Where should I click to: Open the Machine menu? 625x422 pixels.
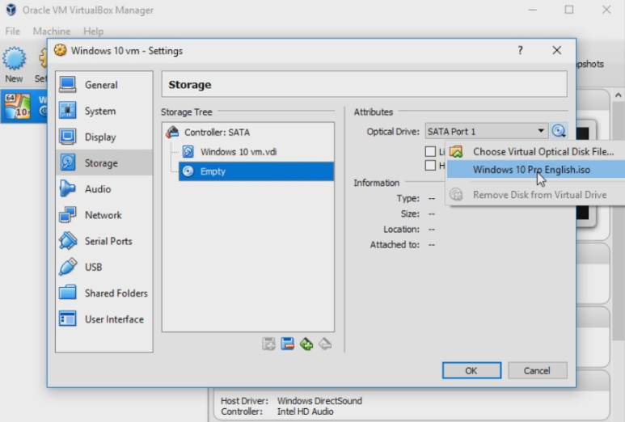point(52,31)
